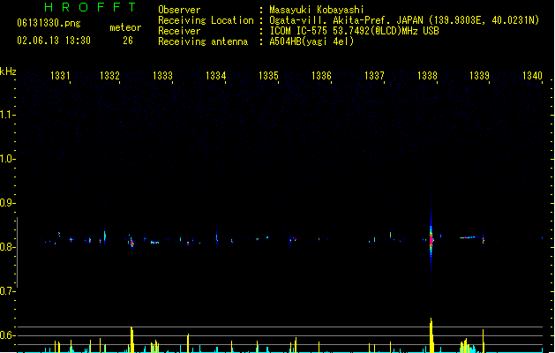Screen dimensions: 555x353
Task: Click the Receiving Location label
Action: pyautogui.click(x=206, y=20)
